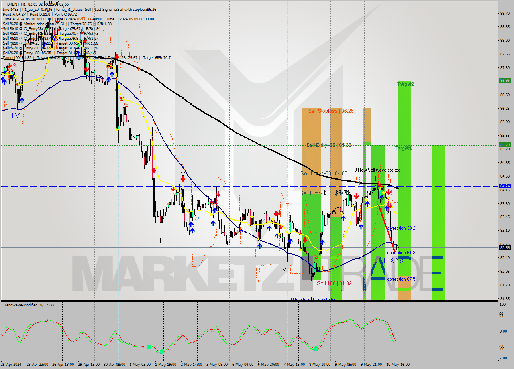Screen dimensions: 514x369
Task: Click the '0 New Buy Wave started' annotation
Action: (x=313, y=299)
